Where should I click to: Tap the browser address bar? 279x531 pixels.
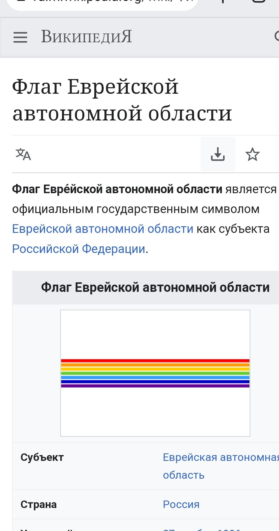pos(102,3)
